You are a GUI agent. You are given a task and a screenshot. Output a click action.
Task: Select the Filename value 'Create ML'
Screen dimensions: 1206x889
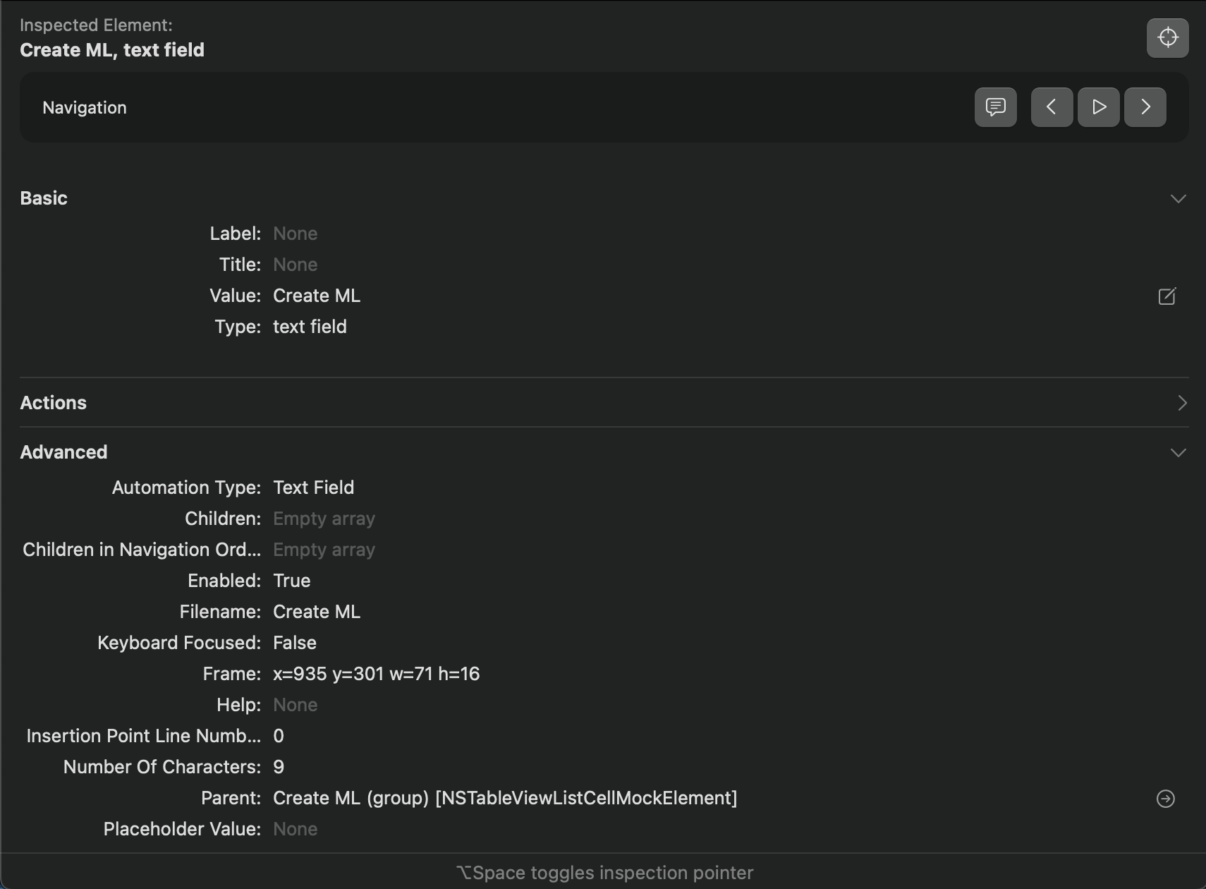point(317,612)
